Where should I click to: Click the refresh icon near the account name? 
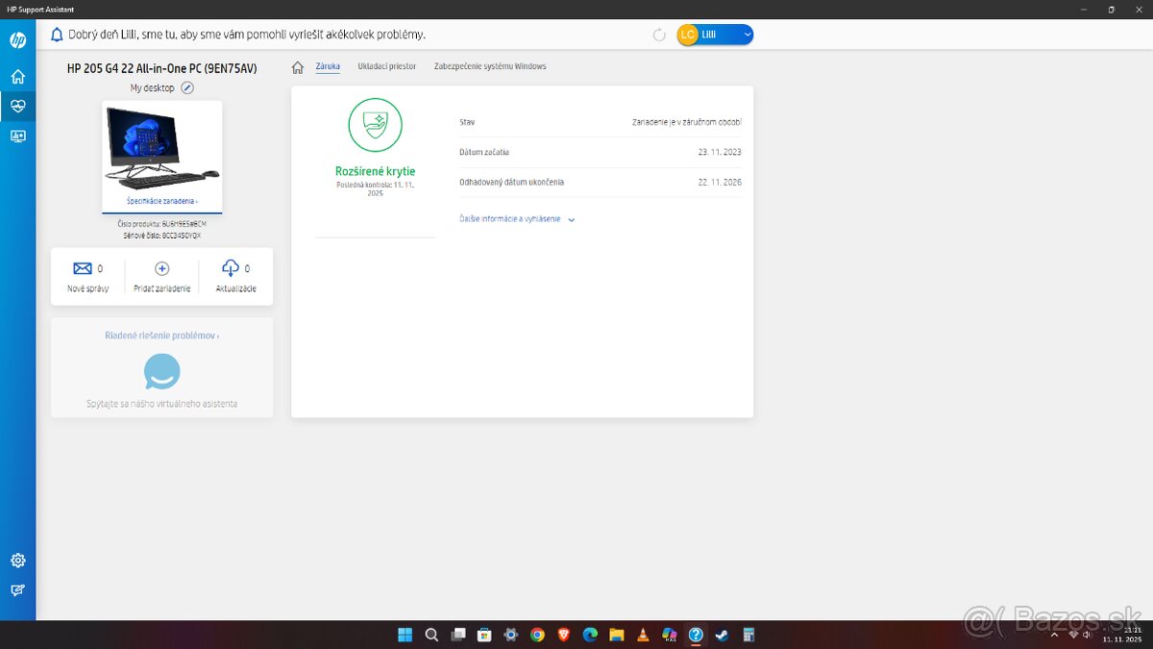click(x=659, y=34)
